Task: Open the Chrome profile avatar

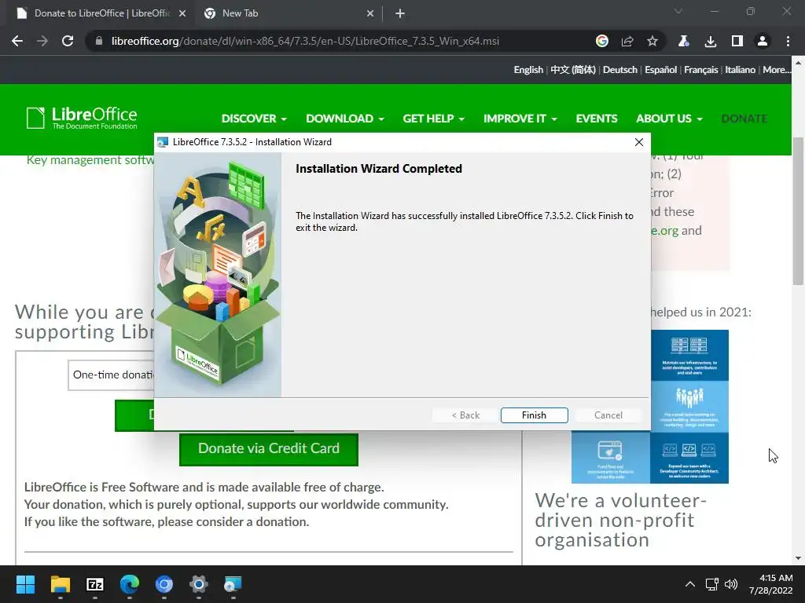Action: (x=763, y=41)
